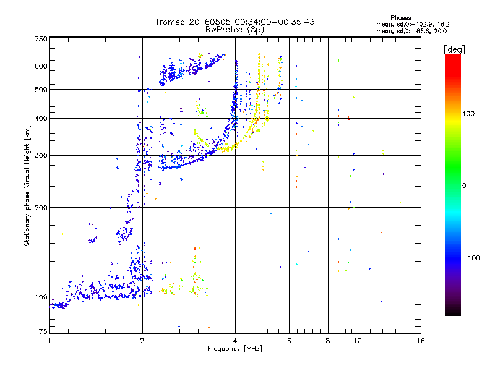Click the colorbar '0' tick label
Viewport: 495px width, 371px height.
(464, 186)
